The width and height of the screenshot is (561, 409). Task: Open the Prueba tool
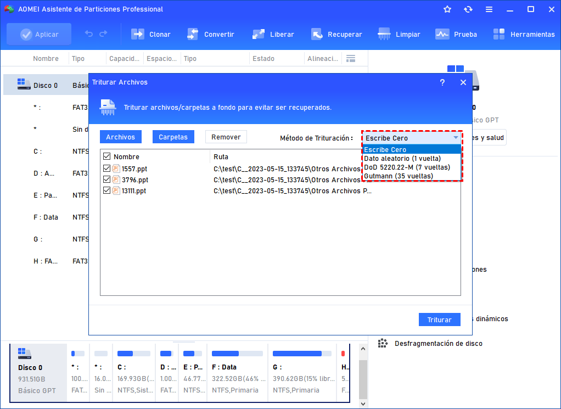tap(442, 34)
